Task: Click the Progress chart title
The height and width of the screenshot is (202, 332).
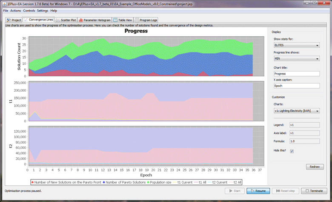Action: click(136, 31)
